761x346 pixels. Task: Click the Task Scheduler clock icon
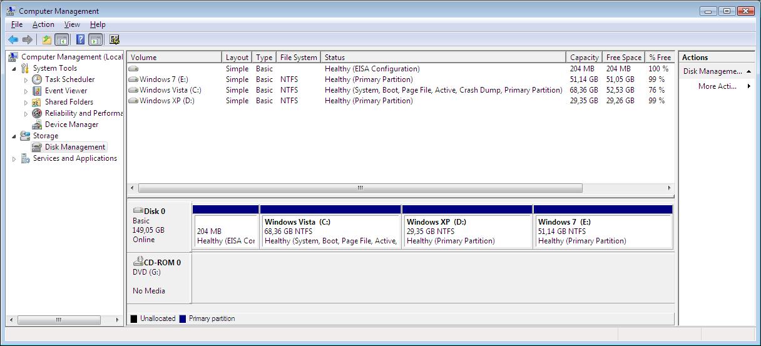point(37,79)
